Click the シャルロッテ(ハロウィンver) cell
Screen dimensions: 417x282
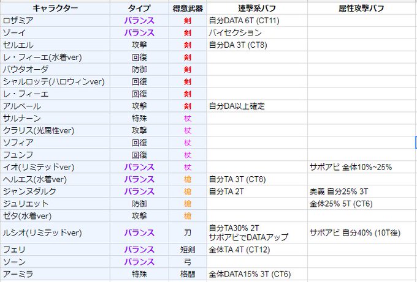(x=55, y=81)
